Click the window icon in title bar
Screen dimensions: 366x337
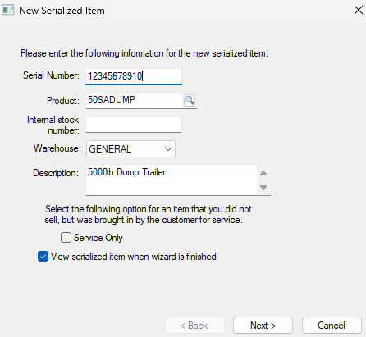coord(7,11)
